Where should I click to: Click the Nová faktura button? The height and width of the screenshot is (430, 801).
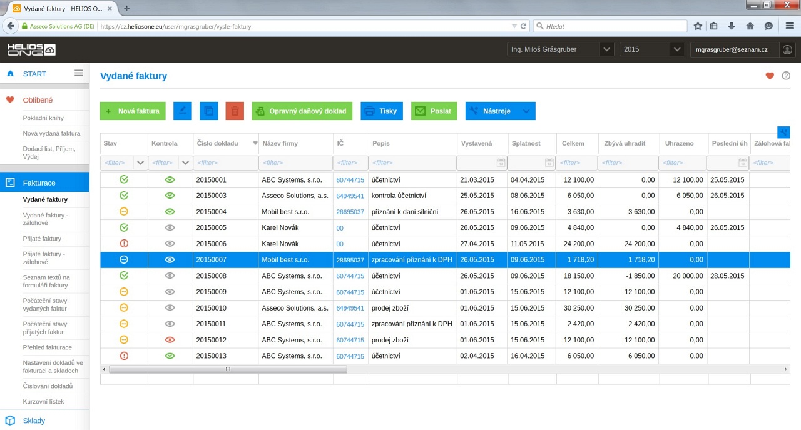[133, 111]
